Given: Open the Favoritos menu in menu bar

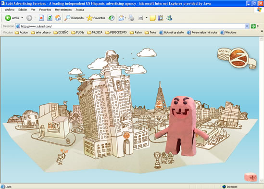Looking at the screenshot, I should (x=45, y=10).
